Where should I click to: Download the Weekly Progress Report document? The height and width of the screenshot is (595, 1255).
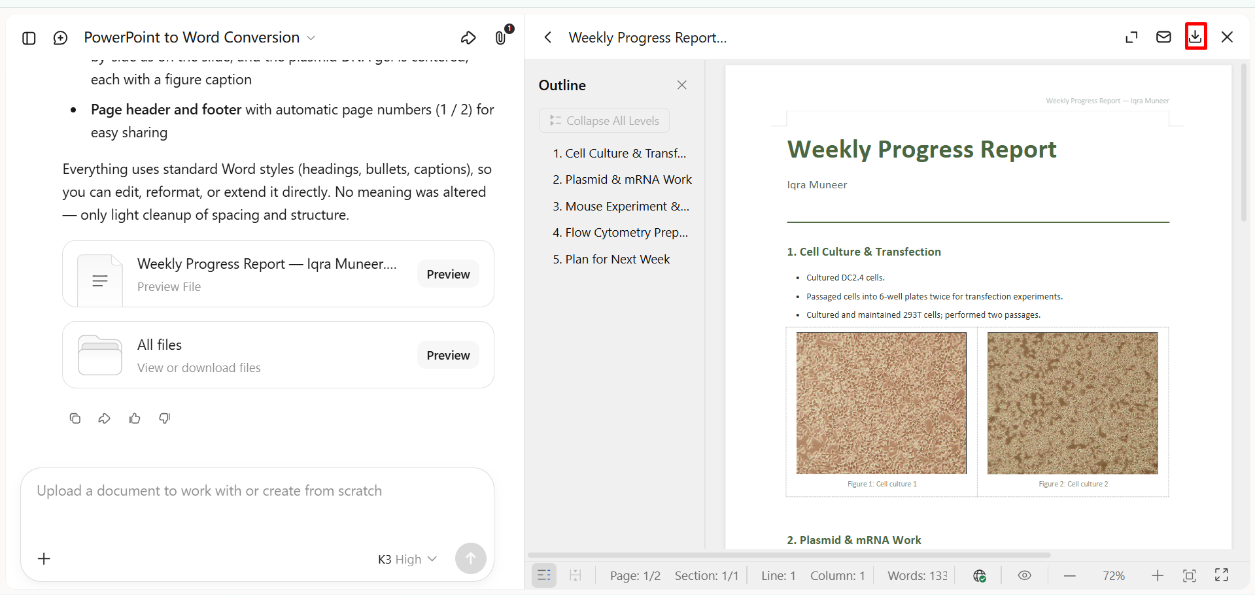pyautogui.click(x=1195, y=36)
